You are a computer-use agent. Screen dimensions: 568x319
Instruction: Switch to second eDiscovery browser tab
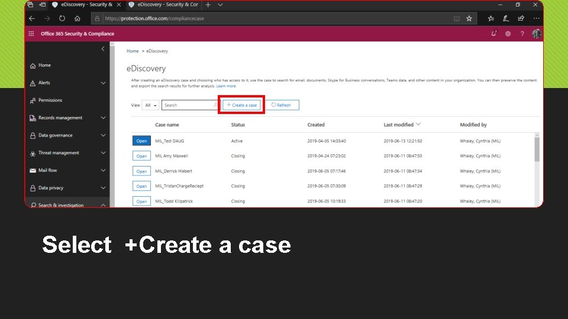[x=163, y=5]
